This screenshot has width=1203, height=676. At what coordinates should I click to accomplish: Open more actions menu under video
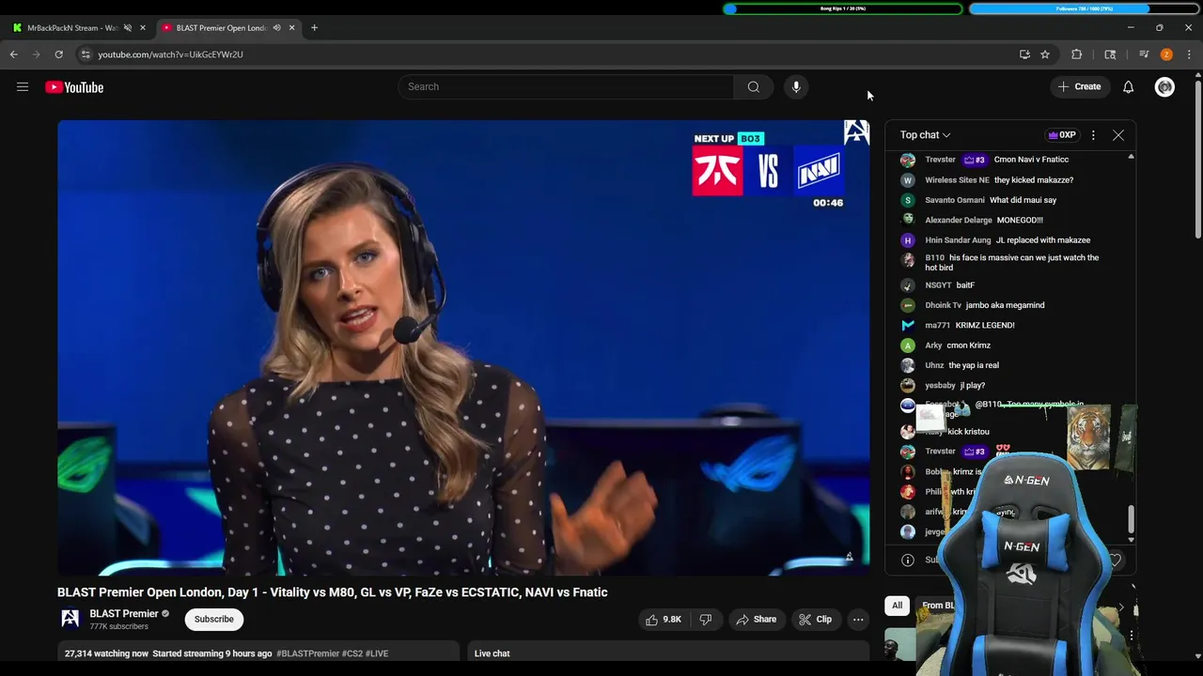click(858, 620)
